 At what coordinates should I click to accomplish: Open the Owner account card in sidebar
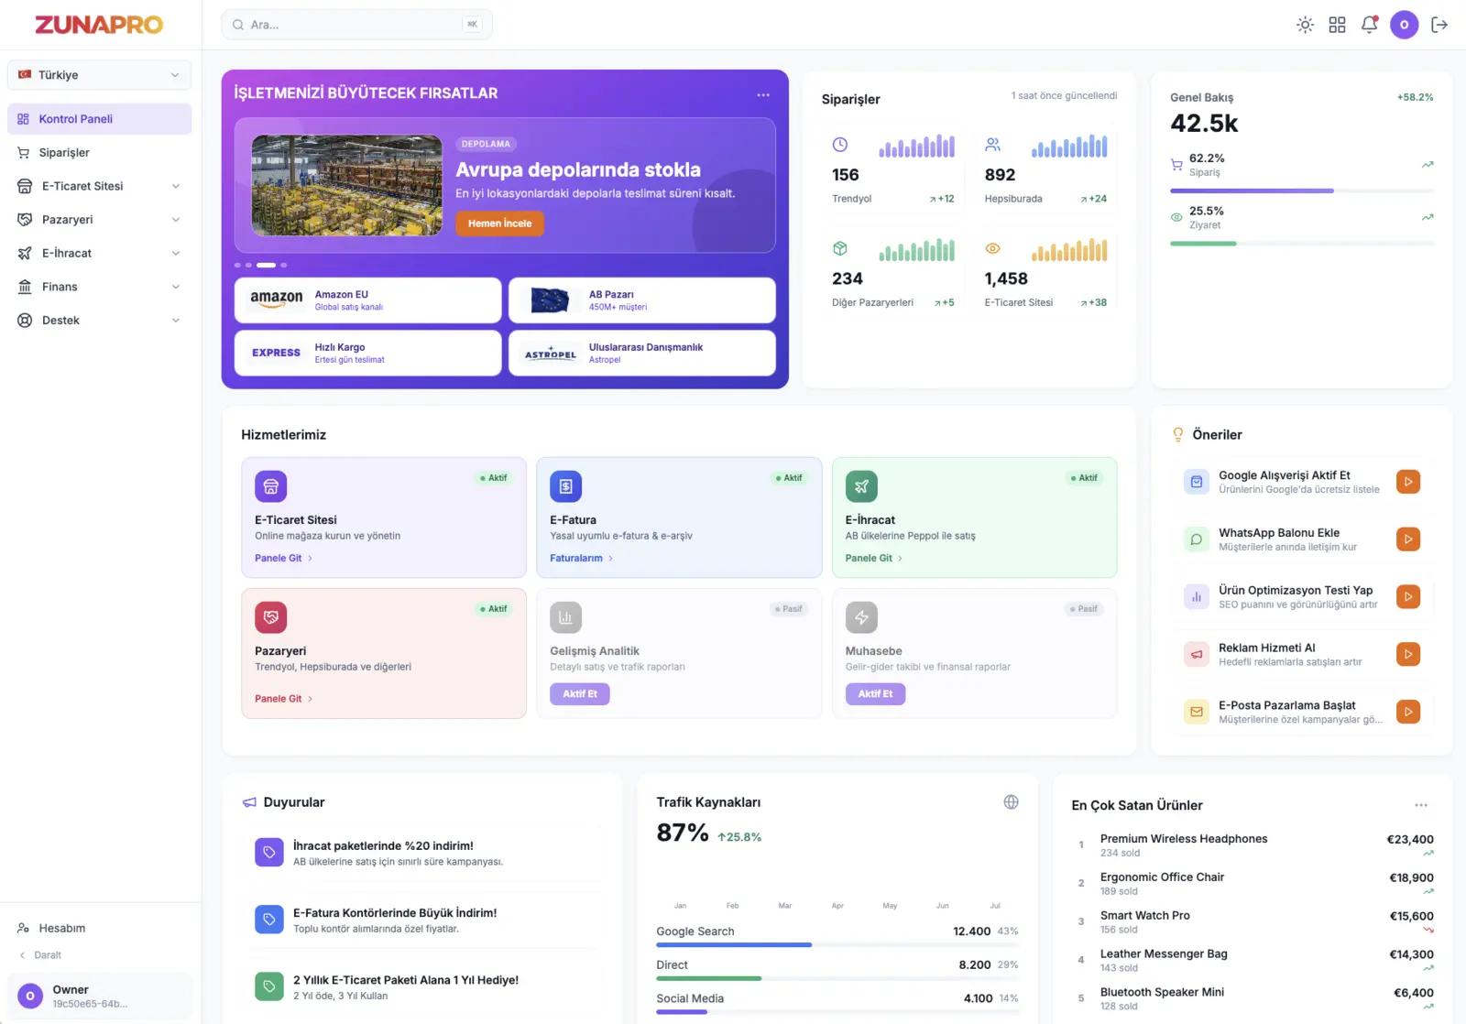point(99,997)
